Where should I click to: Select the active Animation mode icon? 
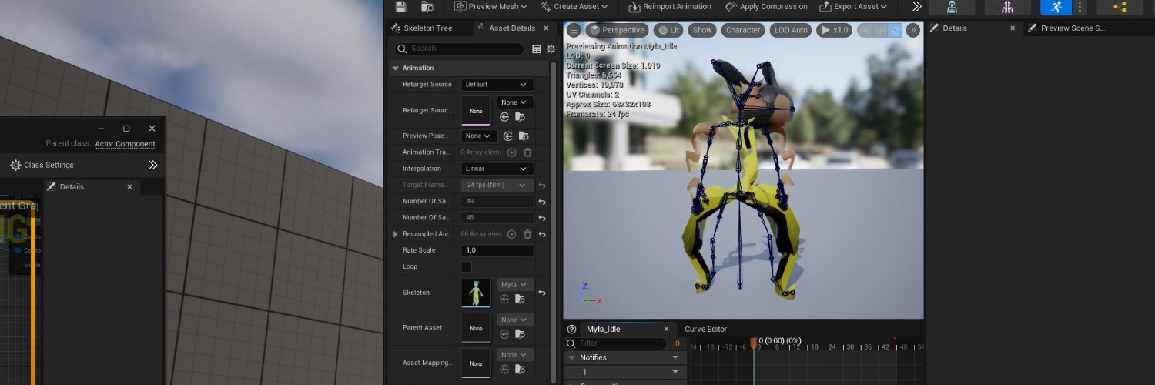coord(1056,7)
